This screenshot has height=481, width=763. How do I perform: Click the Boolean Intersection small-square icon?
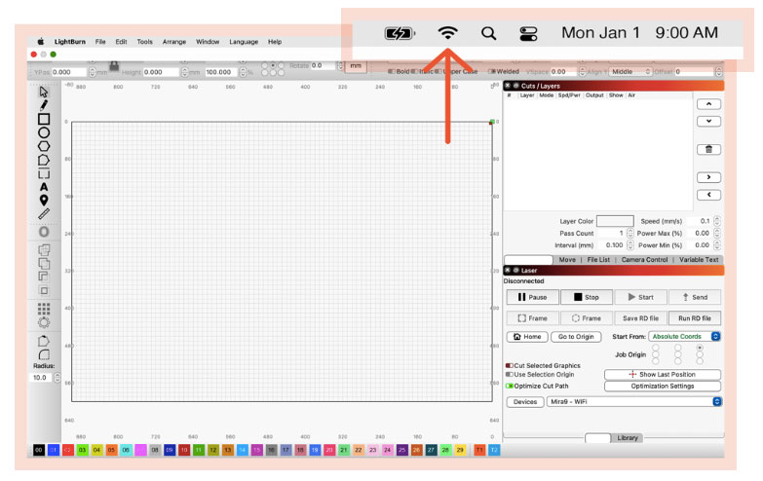(x=44, y=290)
